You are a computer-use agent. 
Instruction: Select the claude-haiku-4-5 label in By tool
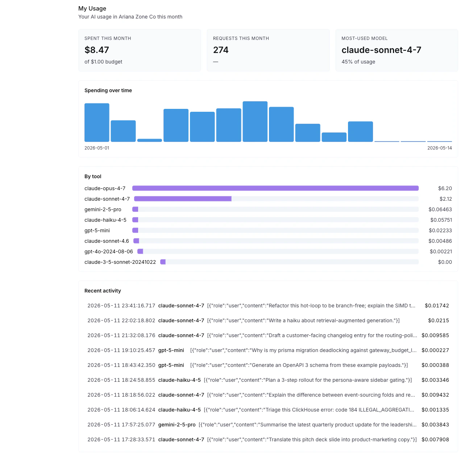pyautogui.click(x=105, y=220)
